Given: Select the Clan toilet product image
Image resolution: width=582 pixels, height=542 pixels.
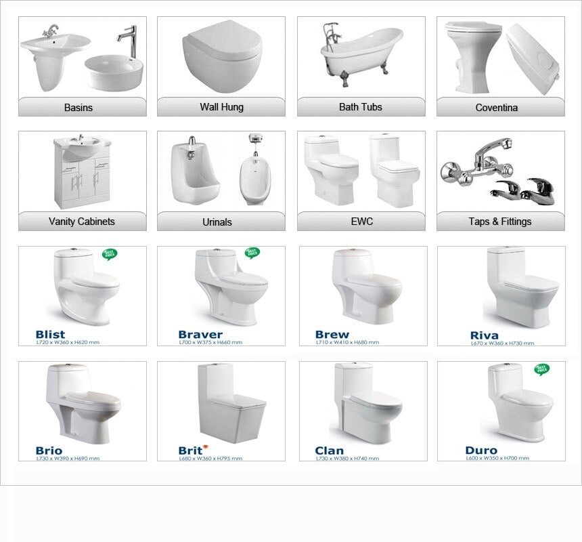Looking at the screenshot, I should click(x=363, y=411).
